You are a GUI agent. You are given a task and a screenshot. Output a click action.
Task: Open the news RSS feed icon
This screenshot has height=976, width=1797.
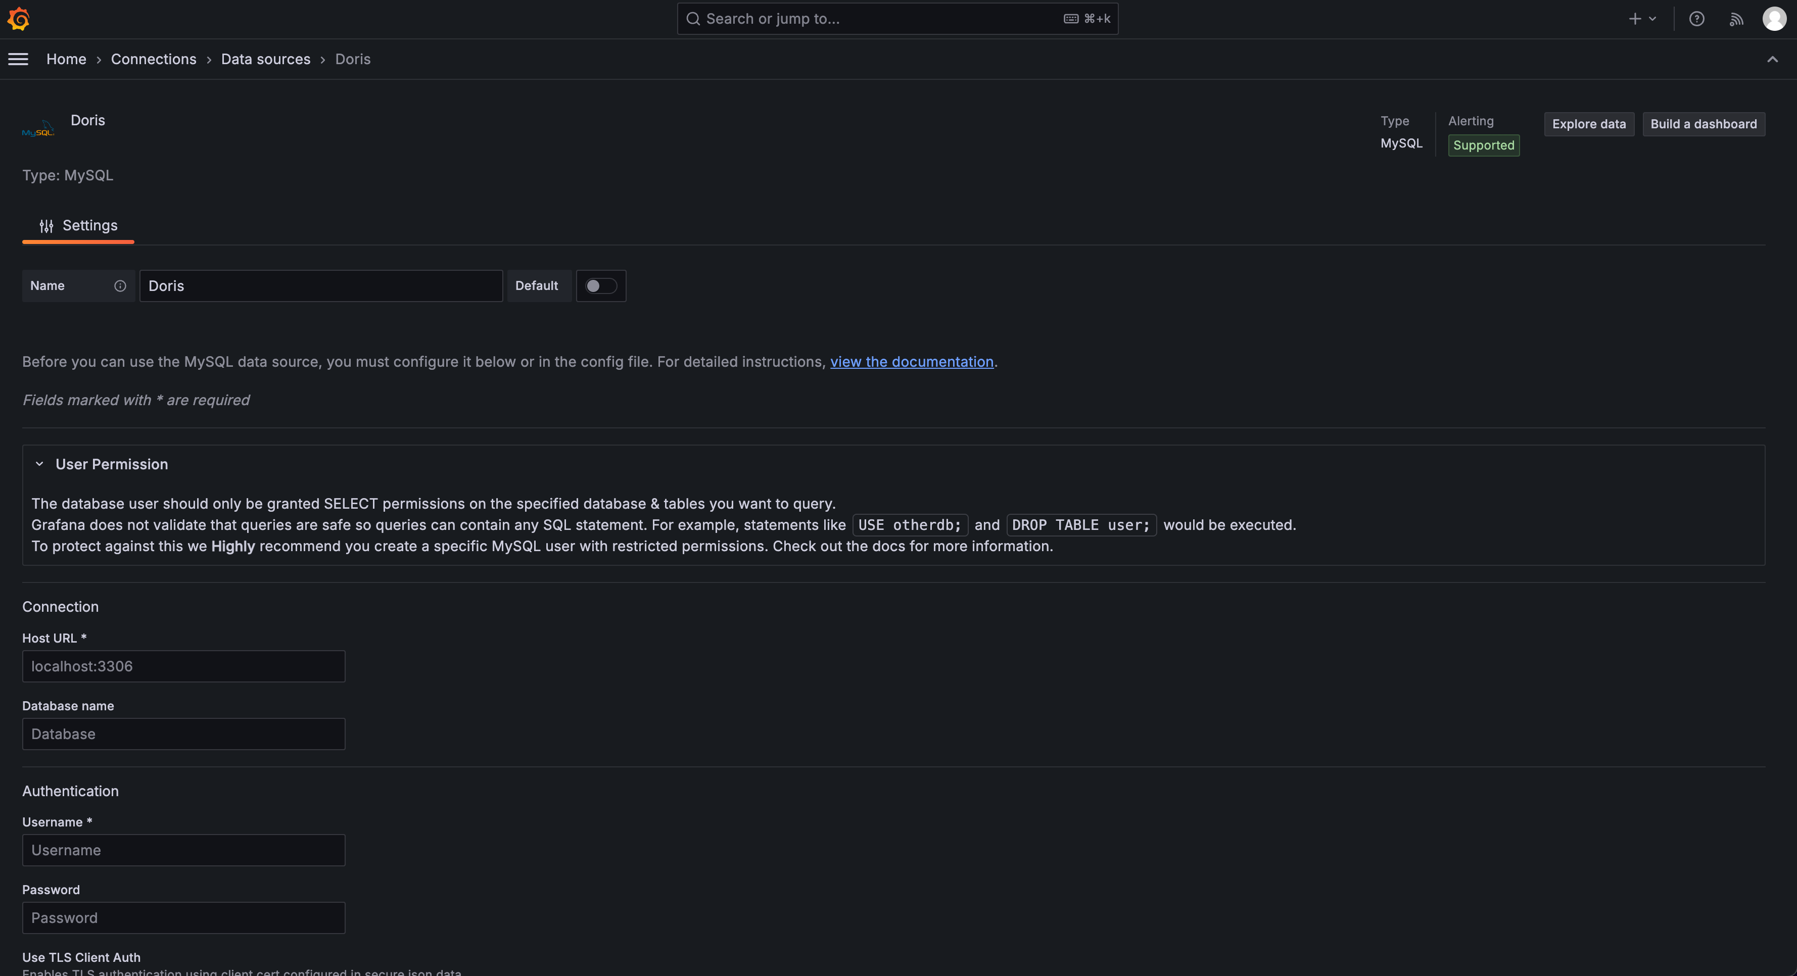click(1736, 19)
